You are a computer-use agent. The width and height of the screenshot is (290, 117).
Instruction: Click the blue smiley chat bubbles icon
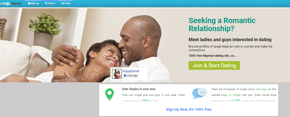(x=200, y=93)
